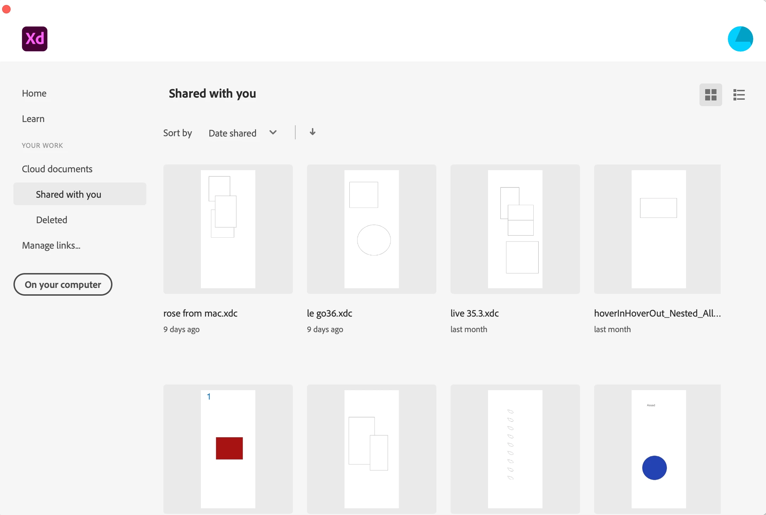Image resolution: width=766 pixels, height=515 pixels.
Task: Switch to list view
Action: coord(739,95)
